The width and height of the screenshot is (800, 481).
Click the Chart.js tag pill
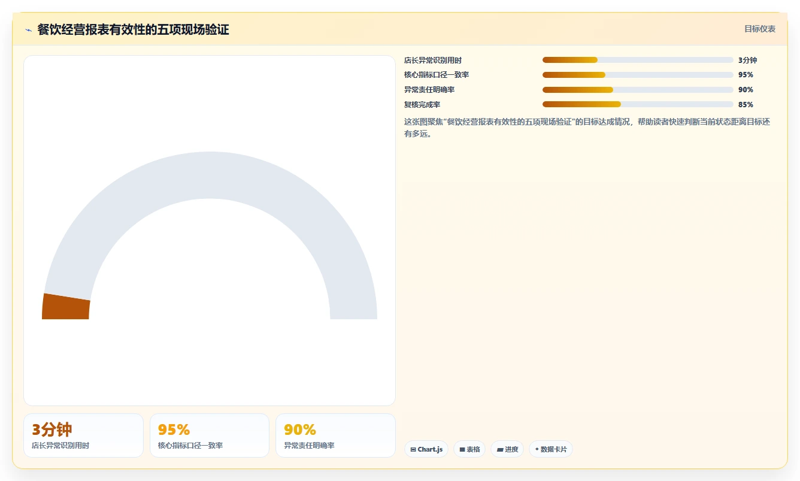coord(426,449)
